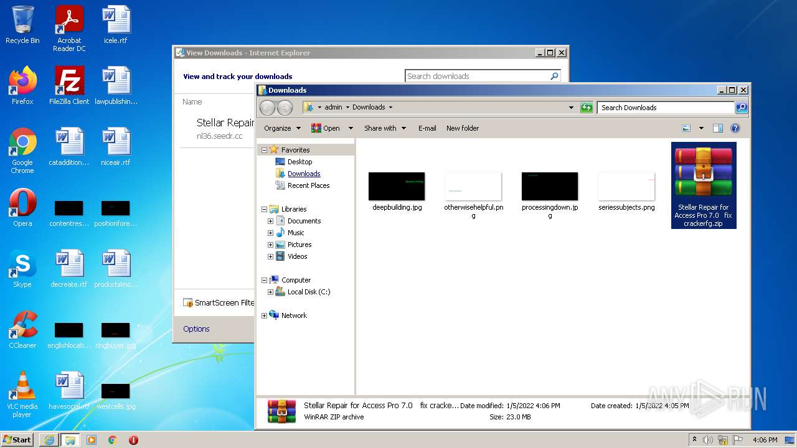Image resolution: width=797 pixels, height=448 pixels.
Task: Select processingdown.jpg file
Action: pyautogui.click(x=550, y=196)
